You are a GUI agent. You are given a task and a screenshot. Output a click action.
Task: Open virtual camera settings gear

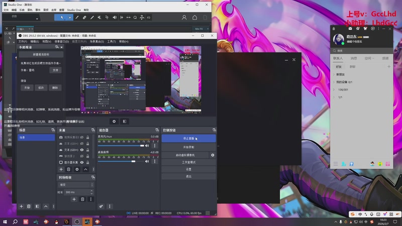pos(213,155)
